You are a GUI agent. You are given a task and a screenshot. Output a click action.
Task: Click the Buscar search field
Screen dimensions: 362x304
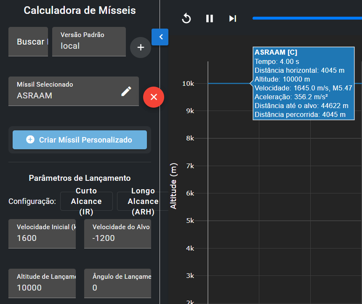29,42
